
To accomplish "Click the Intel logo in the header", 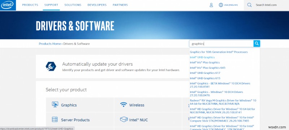I will click(8, 5).
